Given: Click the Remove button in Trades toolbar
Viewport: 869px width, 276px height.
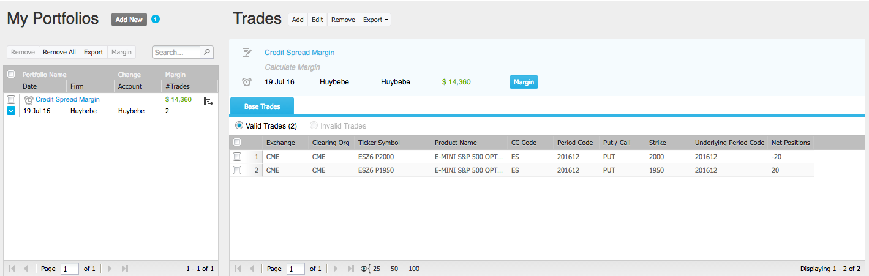Looking at the screenshot, I should (343, 20).
